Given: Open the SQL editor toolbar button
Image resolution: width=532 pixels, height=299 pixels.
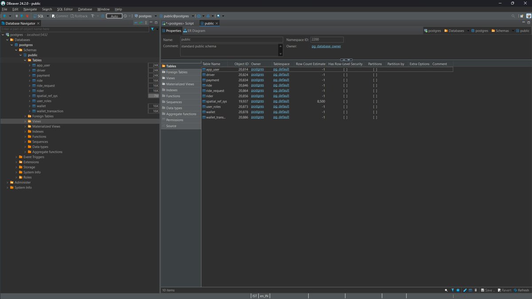Looking at the screenshot, I should tap(39, 16).
